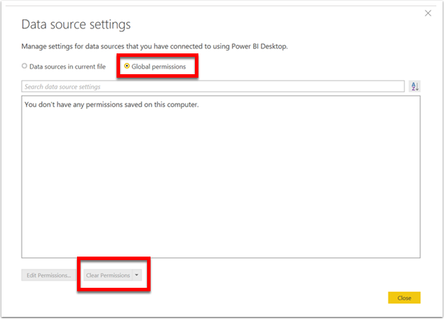Click the yellow Close button
Screen dimensions: 444x319
click(x=404, y=298)
